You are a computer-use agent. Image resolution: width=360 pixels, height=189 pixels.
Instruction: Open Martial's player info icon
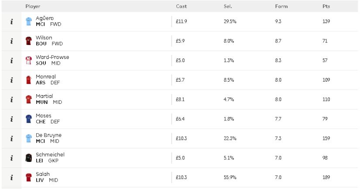(11, 100)
